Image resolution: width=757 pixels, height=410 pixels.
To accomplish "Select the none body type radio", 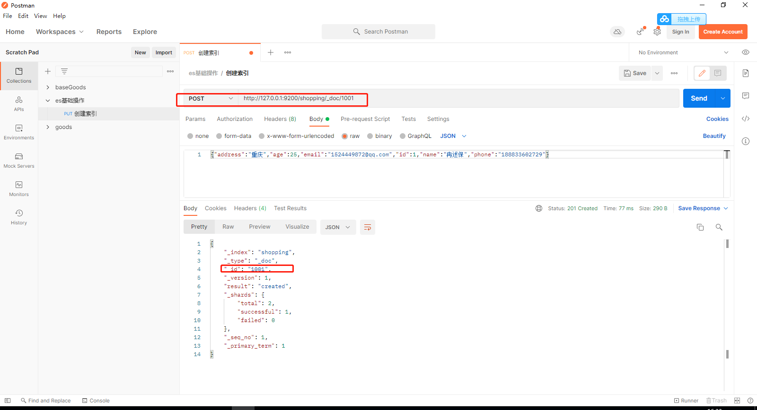I will pyautogui.click(x=190, y=136).
